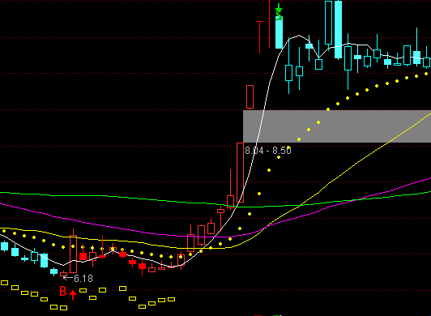The width and height of the screenshot is (431, 316).
Task: Click the green S sell signal marker
Action: [x=279, y=15]
